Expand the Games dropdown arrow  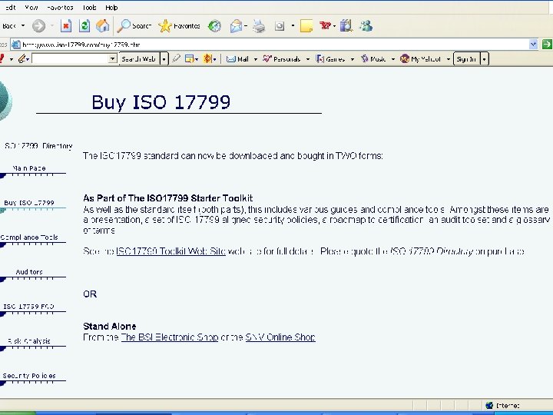click(352, 59)
